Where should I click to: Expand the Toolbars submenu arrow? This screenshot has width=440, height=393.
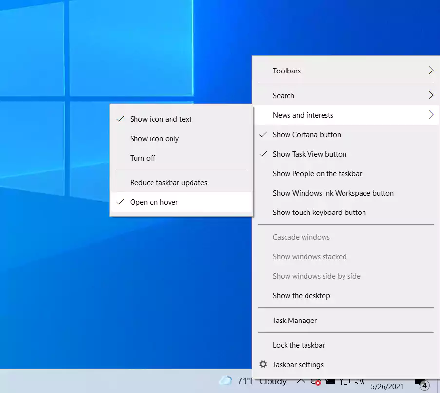(431, 71)
